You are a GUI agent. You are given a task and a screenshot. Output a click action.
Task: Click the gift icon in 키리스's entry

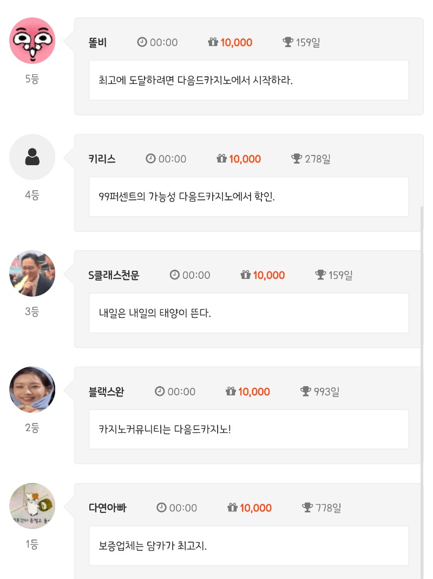point(221,158)
